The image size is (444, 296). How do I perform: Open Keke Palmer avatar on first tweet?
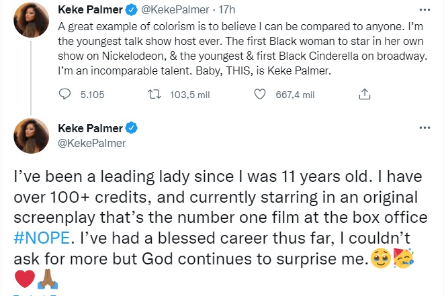click(x=32, y=19)
